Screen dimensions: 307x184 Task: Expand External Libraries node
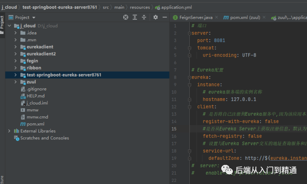point(9,131)
